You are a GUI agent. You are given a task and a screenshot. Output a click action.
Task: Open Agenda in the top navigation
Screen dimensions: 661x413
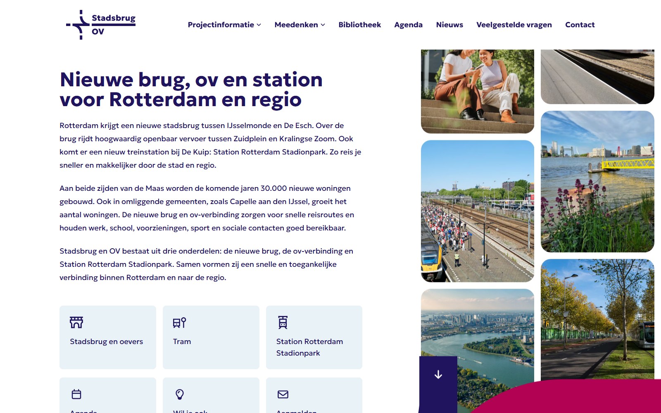click(x=408, y=25)
